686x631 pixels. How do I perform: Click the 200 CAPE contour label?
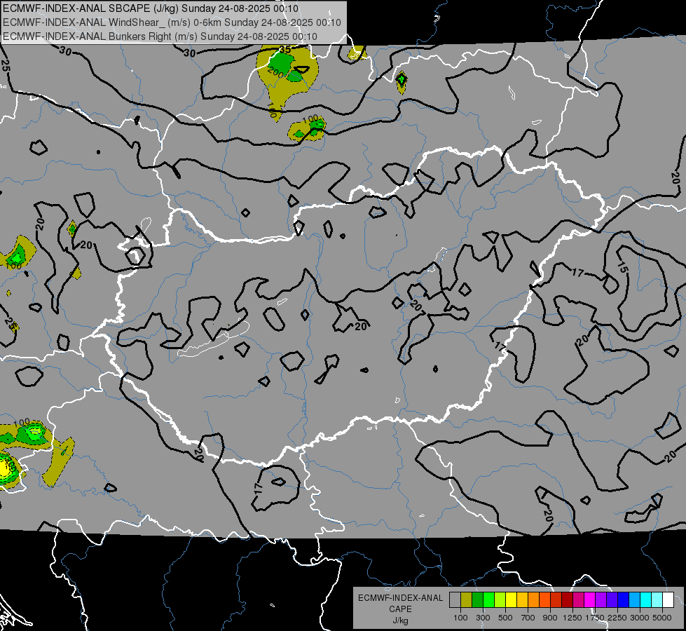coord(275,72)
